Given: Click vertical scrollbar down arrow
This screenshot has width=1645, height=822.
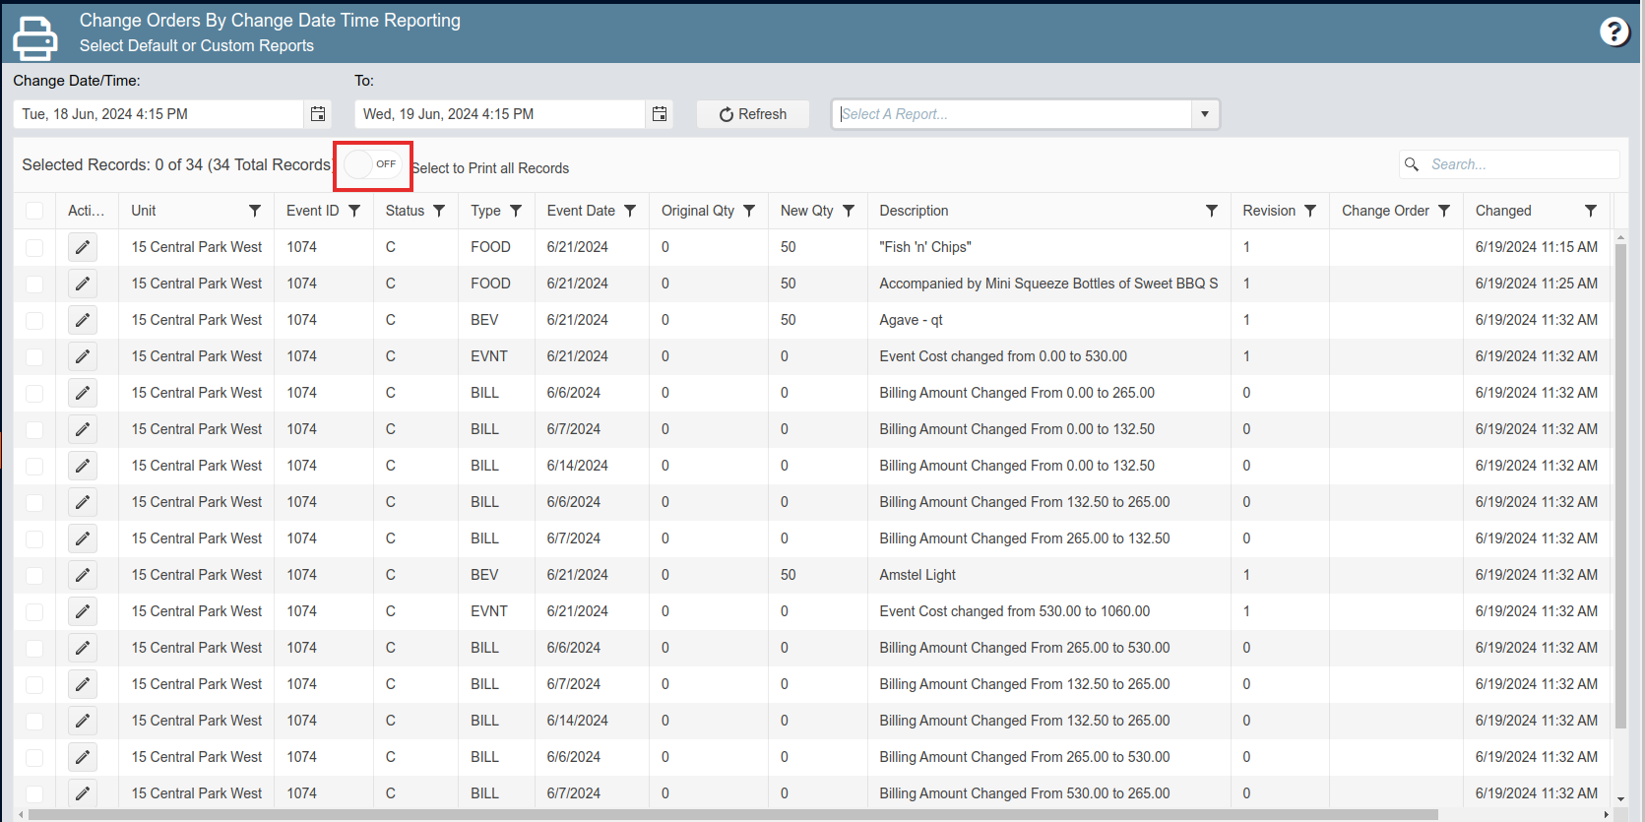Looking at the screenshot, I should pos(1620,799).
